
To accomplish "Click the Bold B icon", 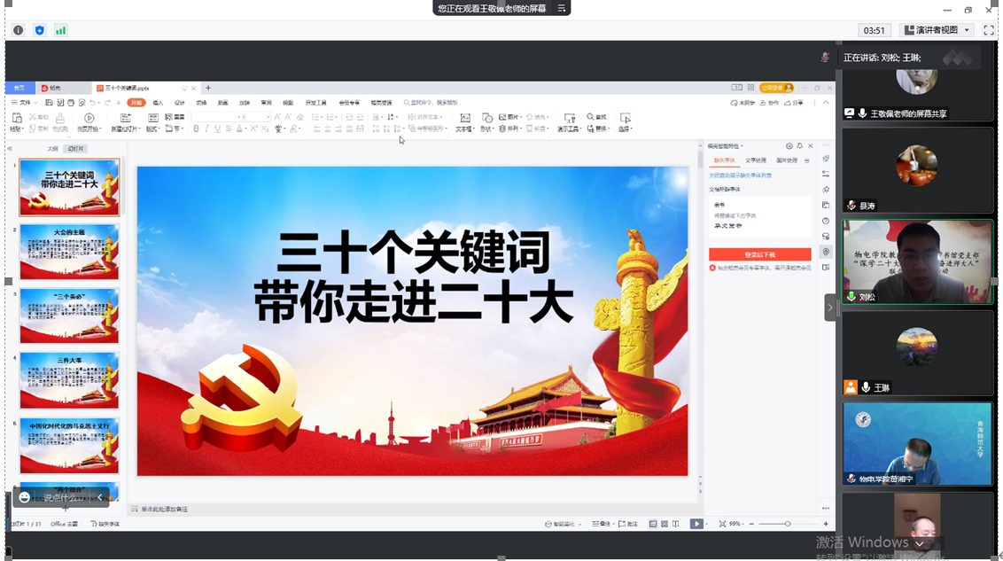I will [x=196, y=129].
